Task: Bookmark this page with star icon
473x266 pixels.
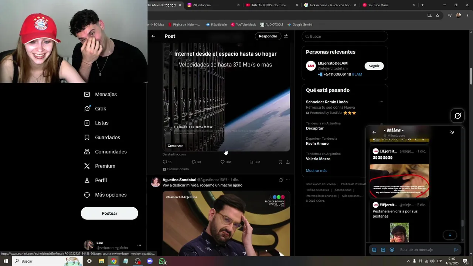Action: click(438, 16)
